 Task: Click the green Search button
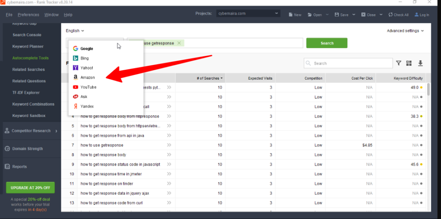click(x=326, y=43)
